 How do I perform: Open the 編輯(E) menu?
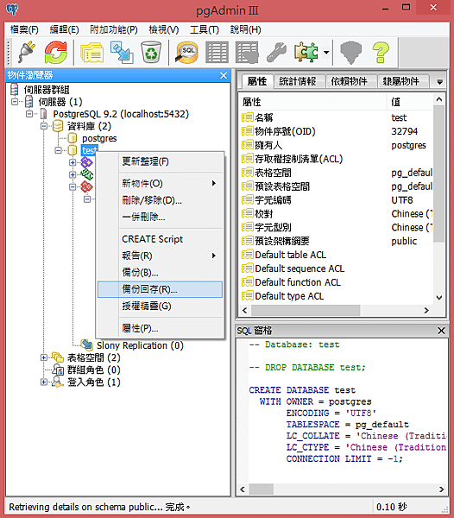[x=64, y=29]
